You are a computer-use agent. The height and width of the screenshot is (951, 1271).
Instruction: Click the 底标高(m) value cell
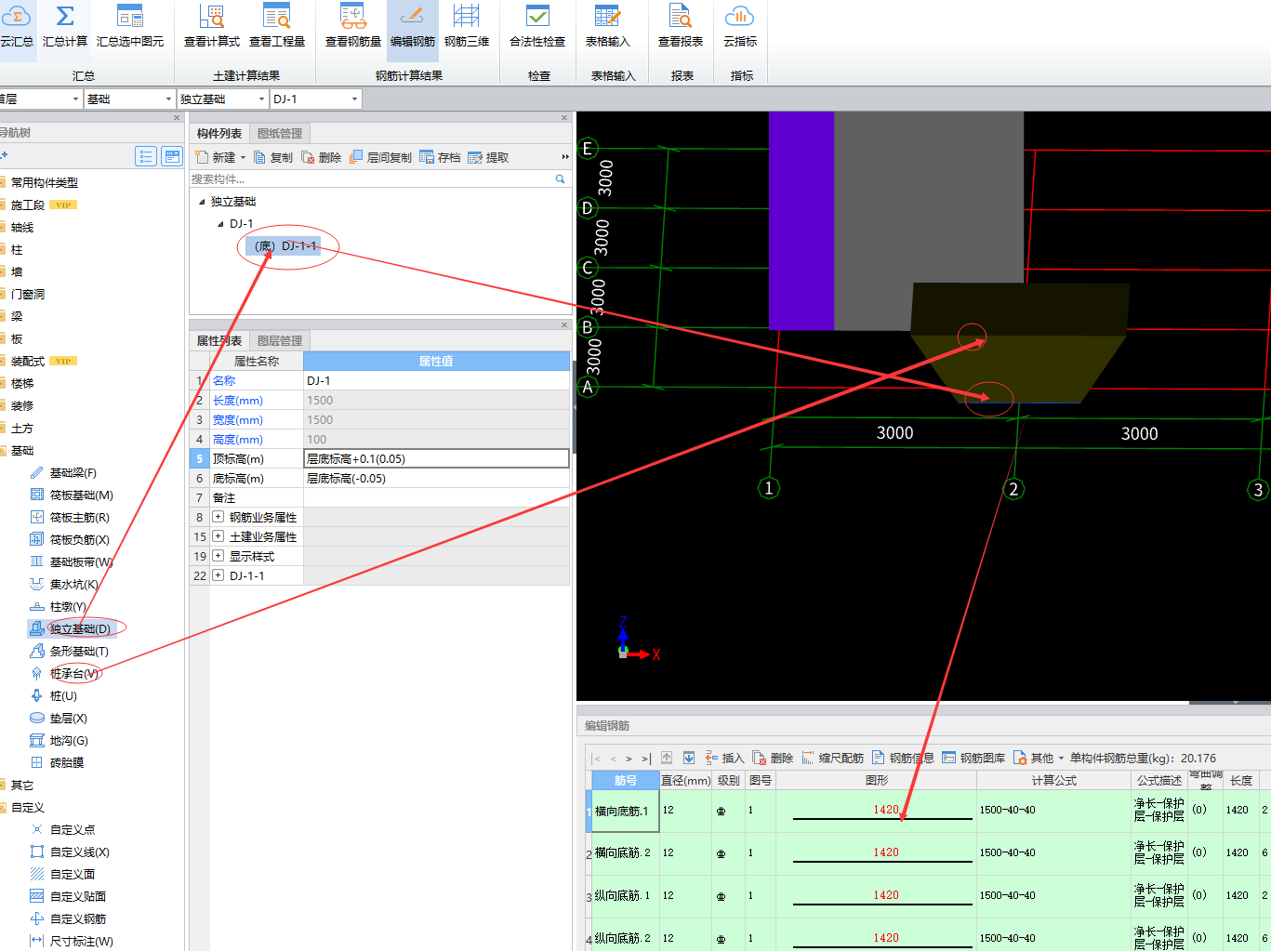pos(437,478)
